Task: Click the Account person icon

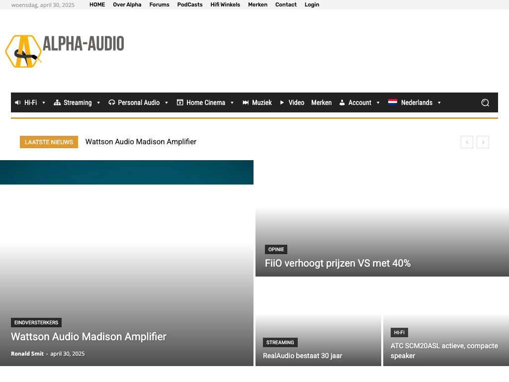Action: pyautogui.click(x=342, y=102)
